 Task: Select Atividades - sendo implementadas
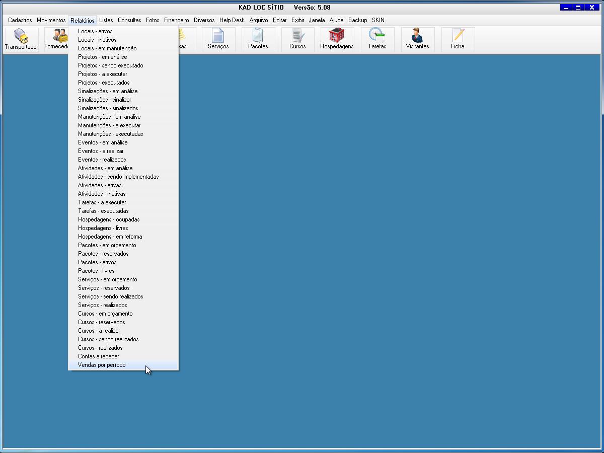tap(123, 177)
